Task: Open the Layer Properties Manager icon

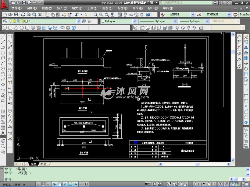Action: point(5,21)
